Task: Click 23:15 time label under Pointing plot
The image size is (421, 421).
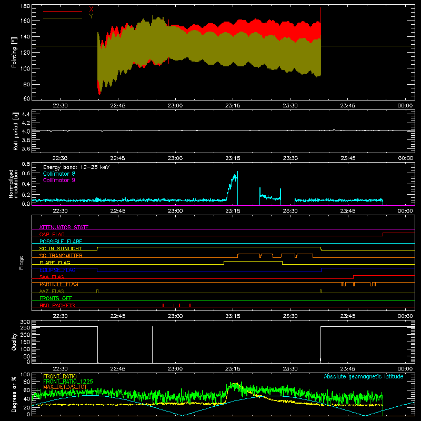Action: point(233,106)
